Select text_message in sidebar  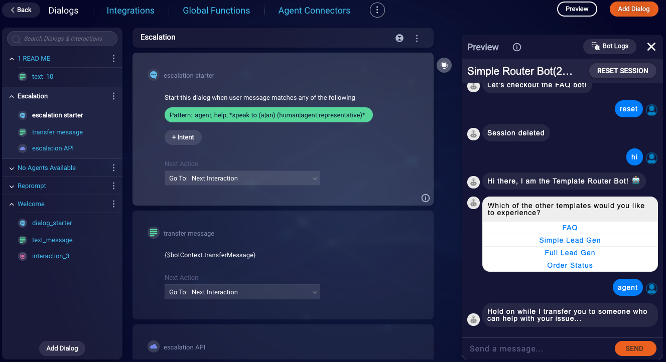click(52, 240)
